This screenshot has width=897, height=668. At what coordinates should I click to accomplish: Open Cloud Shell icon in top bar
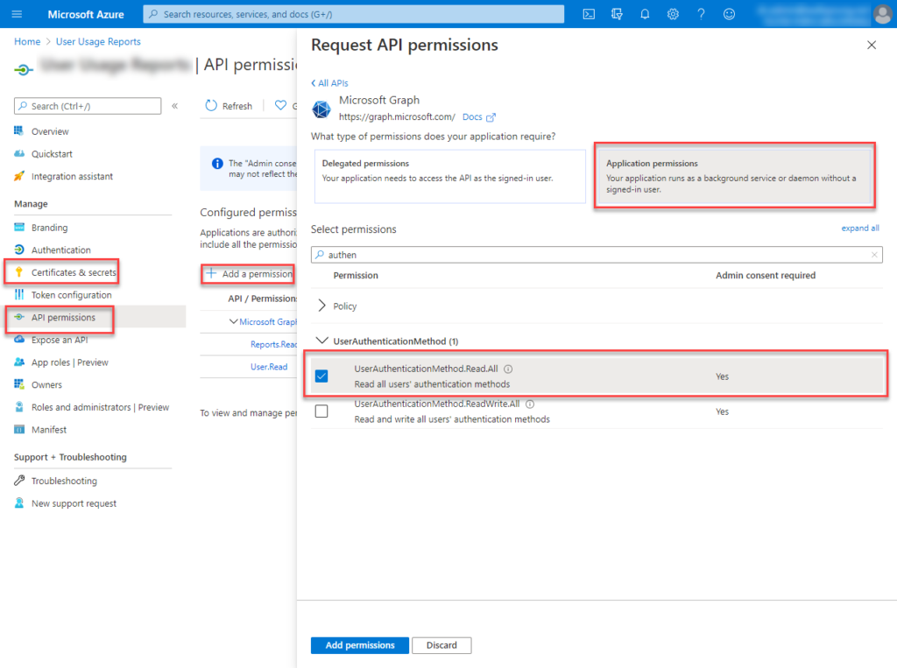[x=590, y=14]
